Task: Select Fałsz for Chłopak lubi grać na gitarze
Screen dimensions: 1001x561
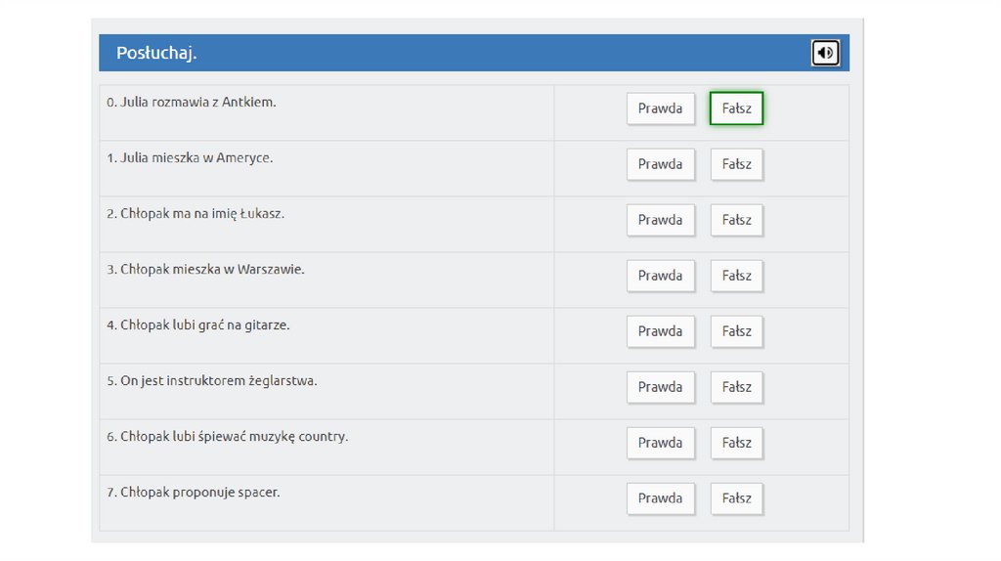Action: point(736,331)
